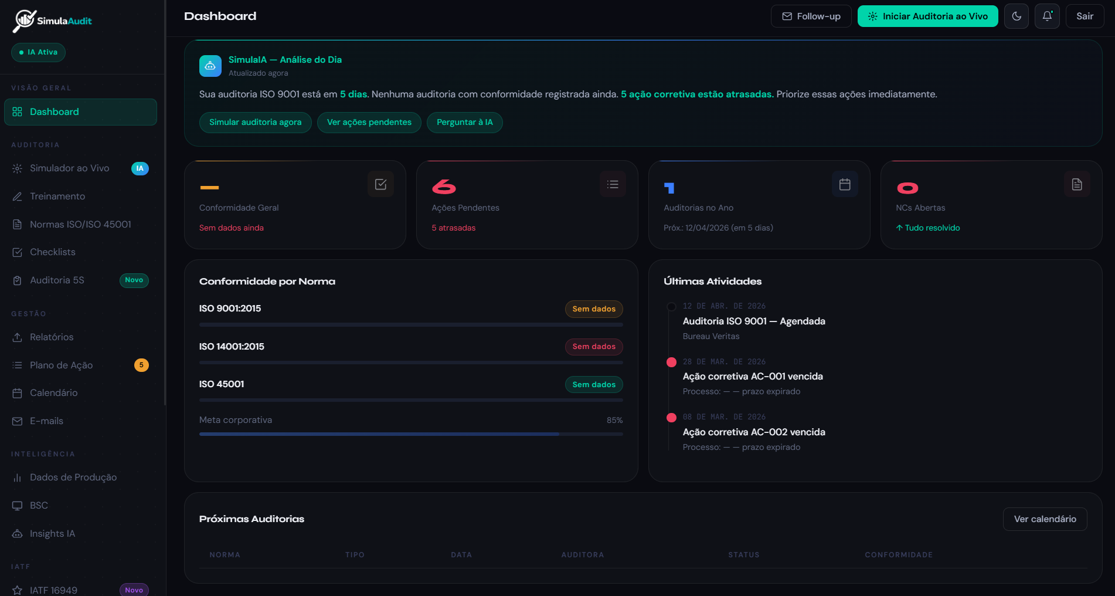Go to Plano de Ação menu item
Image resolution: width=1115 pixels, height=596 pixels.
click(x=61, y=365)
